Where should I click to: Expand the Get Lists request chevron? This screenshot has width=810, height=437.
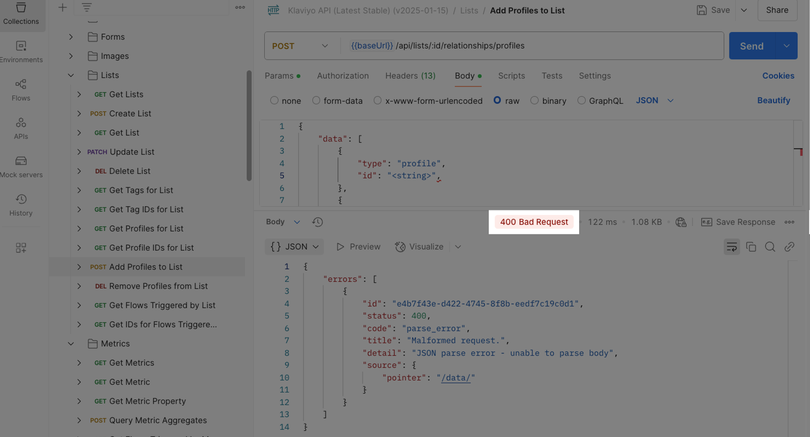[x=79, y=94]
